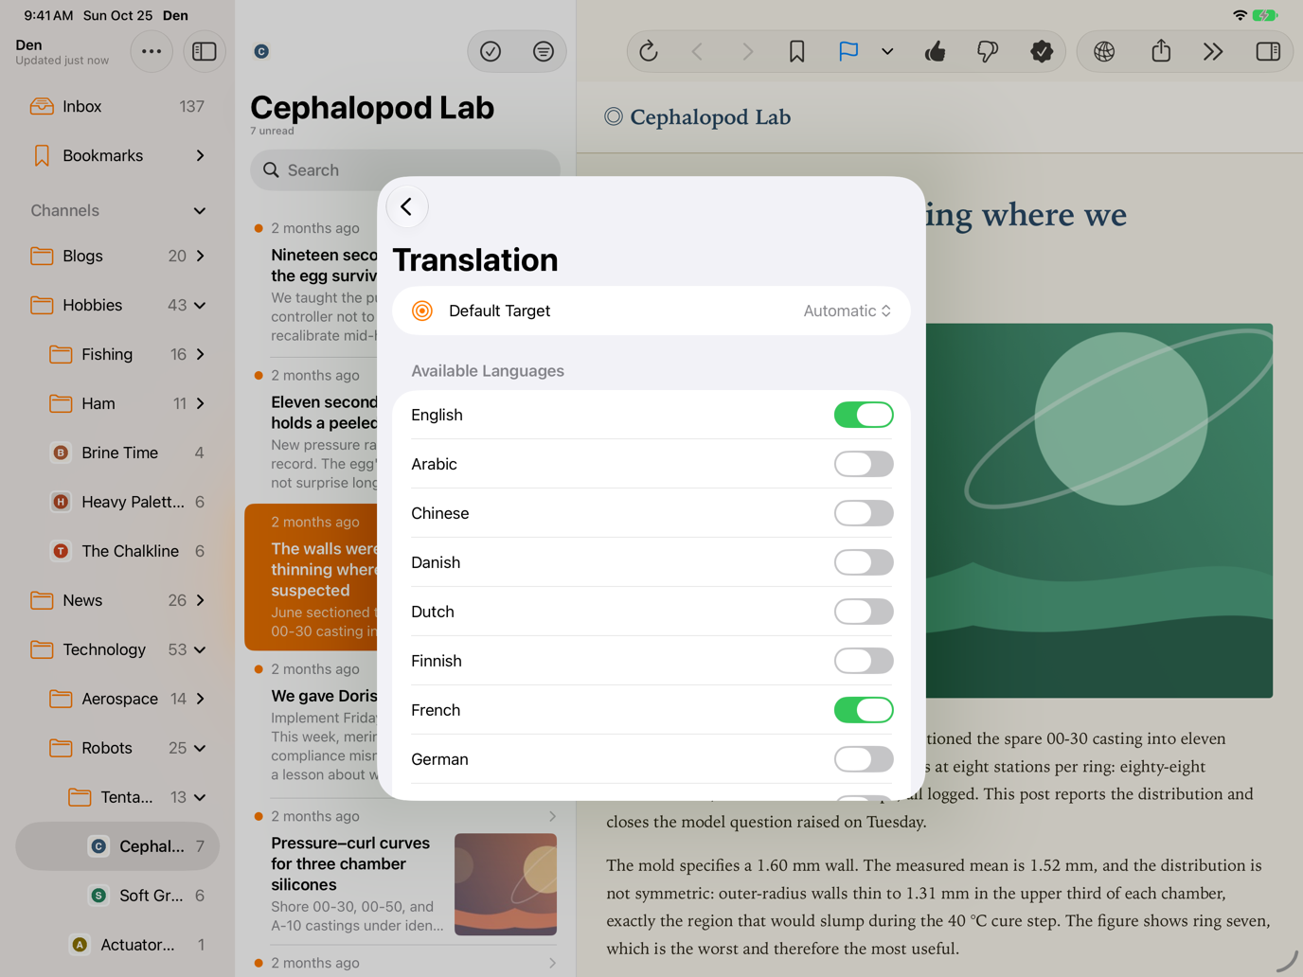Collapse the Channels section
The image size is (1303, 977).
[200, 210]
